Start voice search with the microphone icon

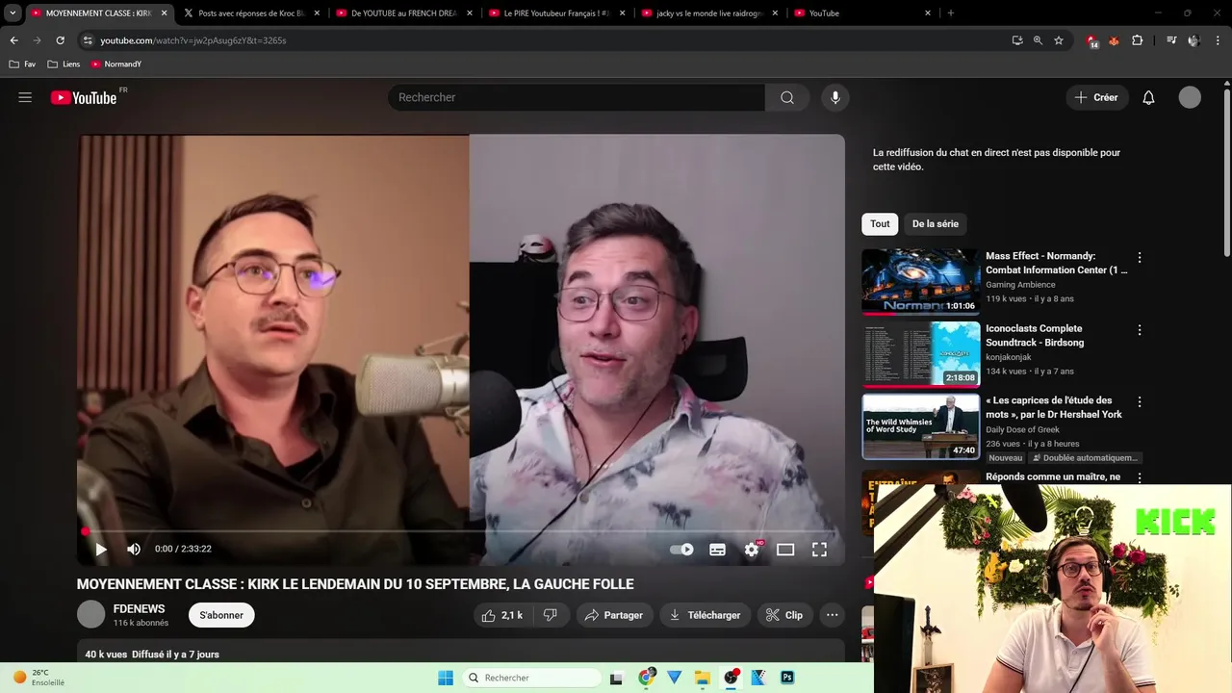point(835,97)
